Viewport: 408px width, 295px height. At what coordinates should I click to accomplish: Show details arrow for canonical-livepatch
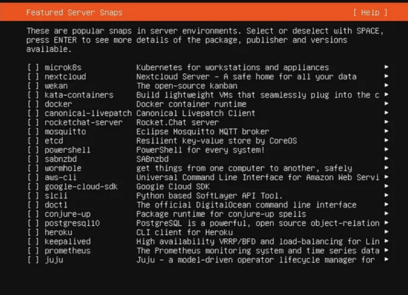[x=386, y=113]
